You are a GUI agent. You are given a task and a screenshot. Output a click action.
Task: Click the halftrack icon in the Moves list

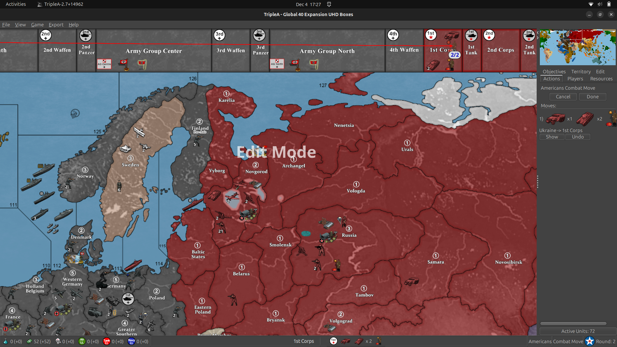(556, 119)
